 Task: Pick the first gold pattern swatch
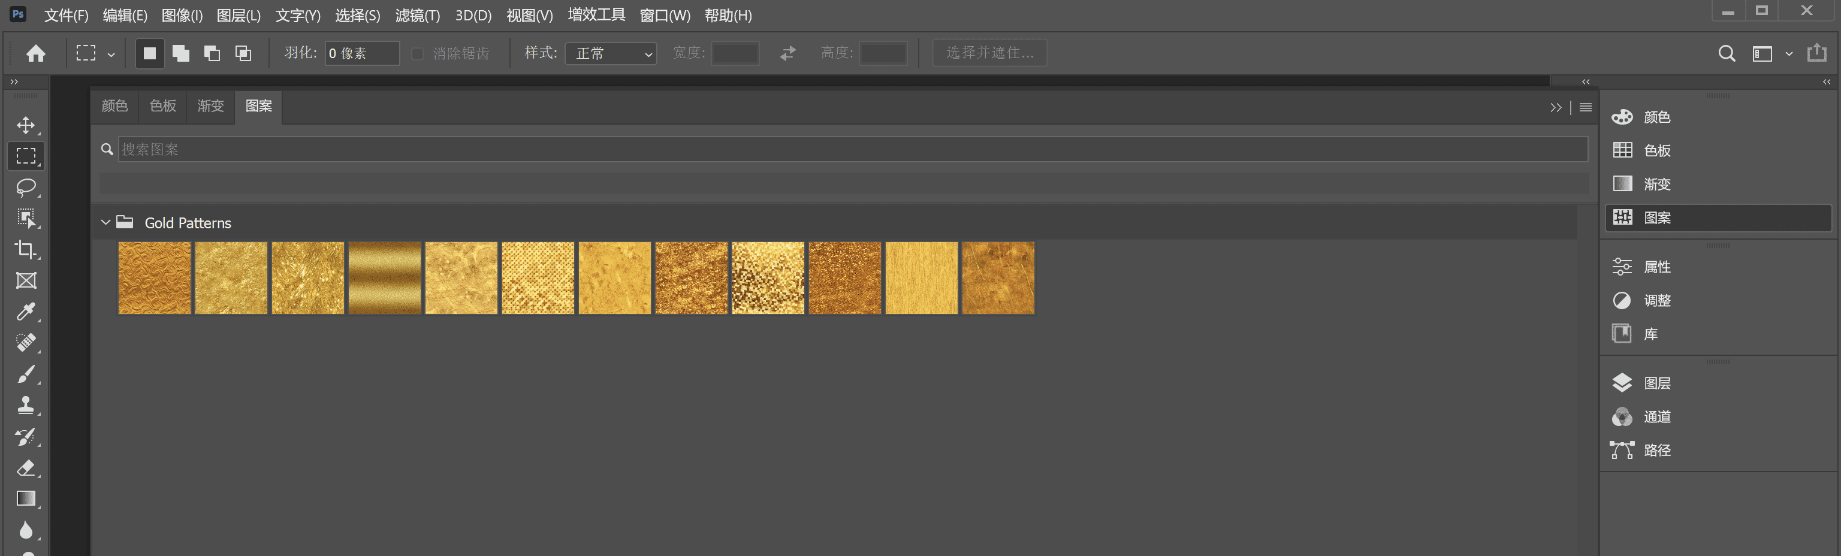click(x=155, y=278)
